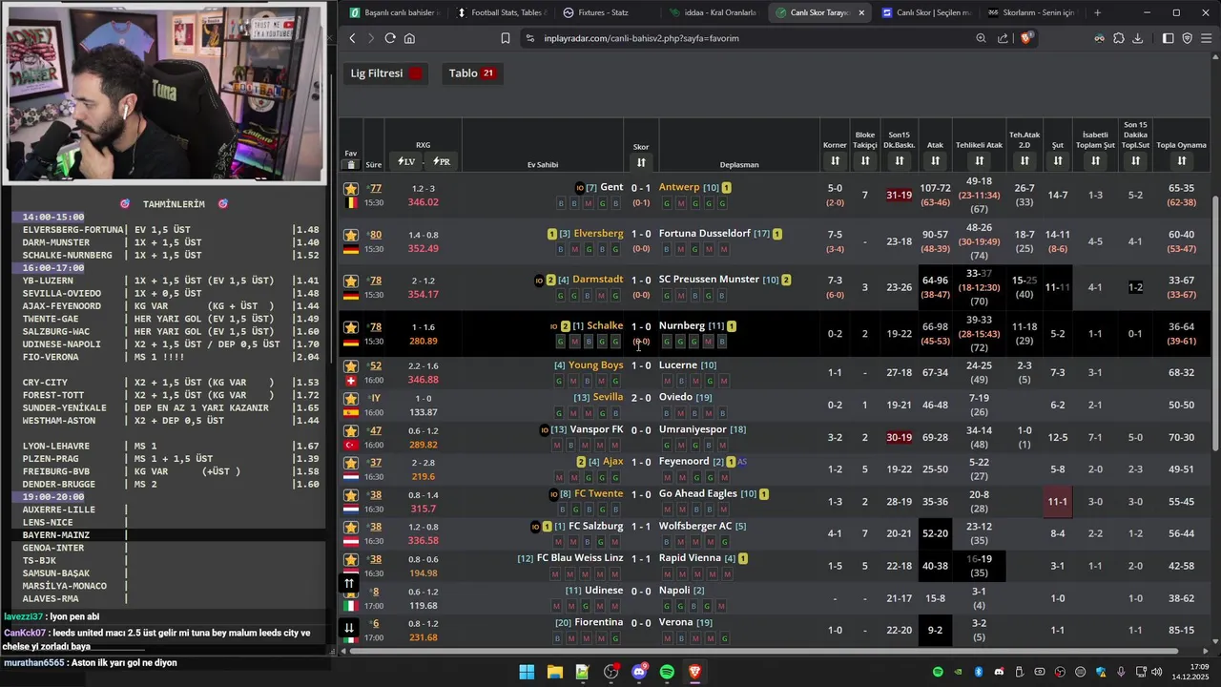Click the LV lightning button under RXG
The width and height of the screenshot is (1221, 687).
(x=407, y=162)
